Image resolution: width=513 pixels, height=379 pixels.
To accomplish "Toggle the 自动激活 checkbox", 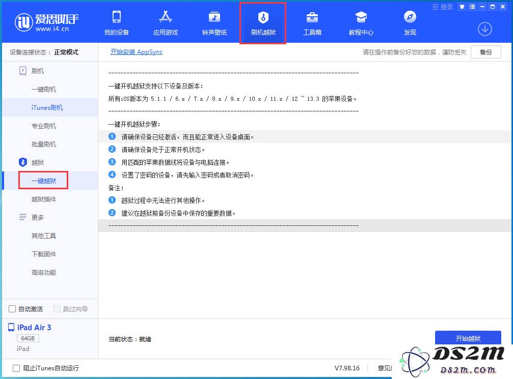I will (12, 309).
